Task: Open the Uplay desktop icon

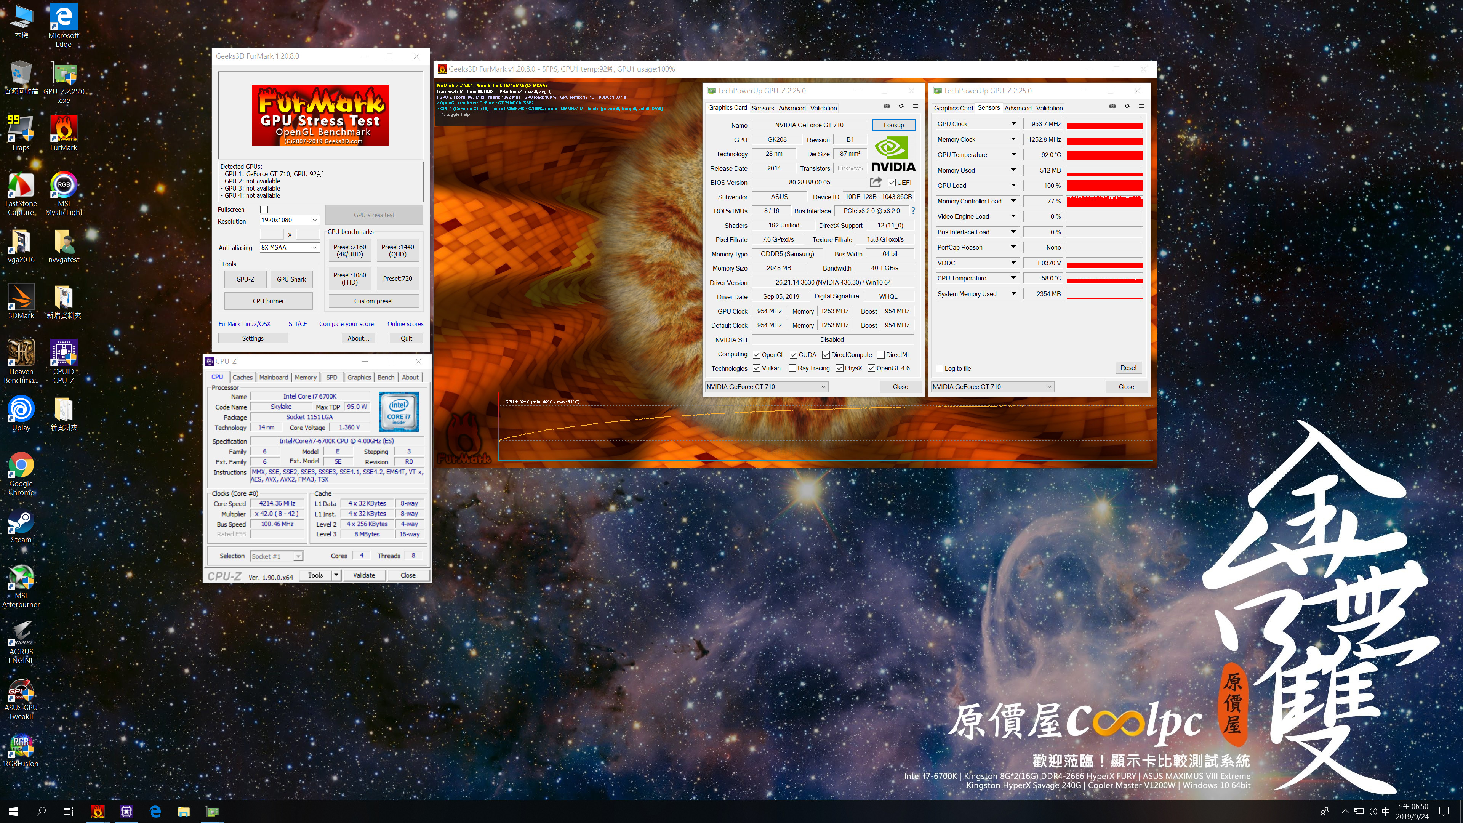Action: point(21,413)
